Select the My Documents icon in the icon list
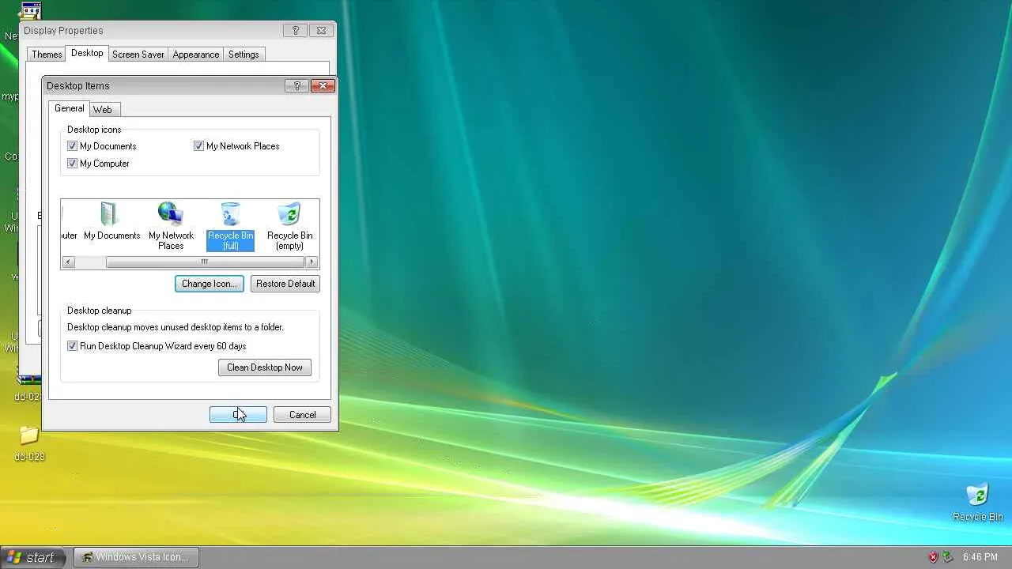This screenshot has width=1012, height=569. (111, 220)
